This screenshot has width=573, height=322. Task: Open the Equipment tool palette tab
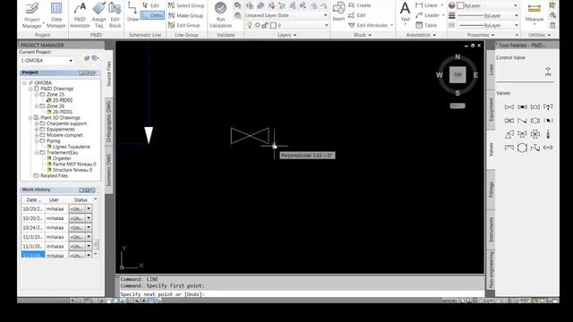[491, 109]
